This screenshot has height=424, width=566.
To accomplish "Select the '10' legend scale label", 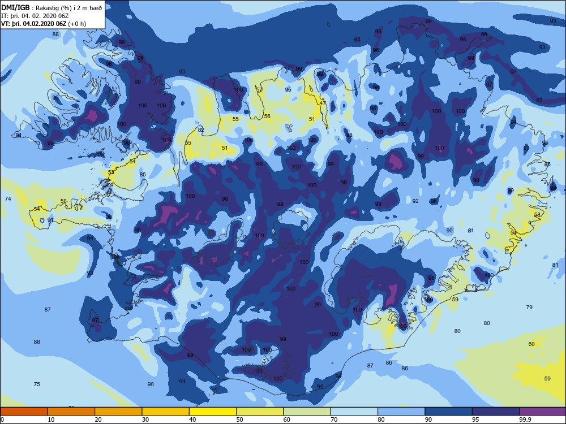I will (x=52, y=419).
